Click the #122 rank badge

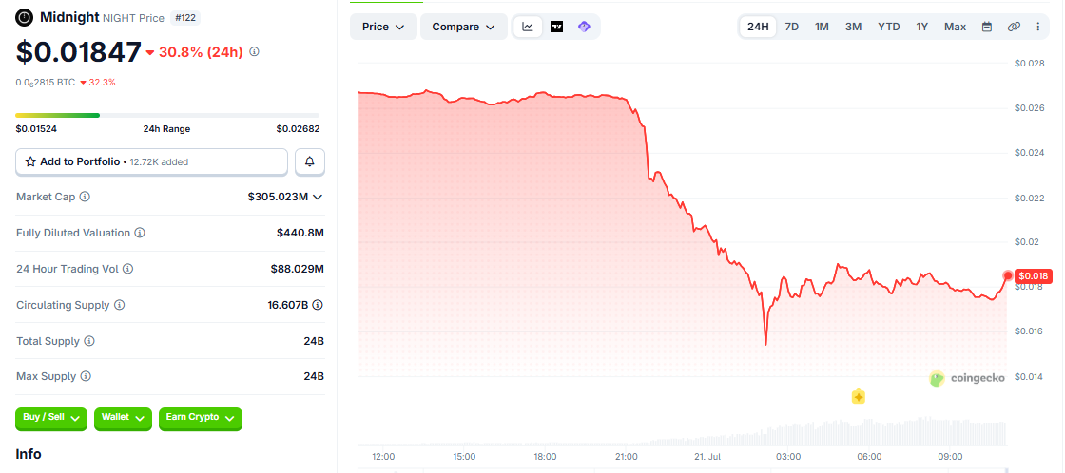(184, 18)
